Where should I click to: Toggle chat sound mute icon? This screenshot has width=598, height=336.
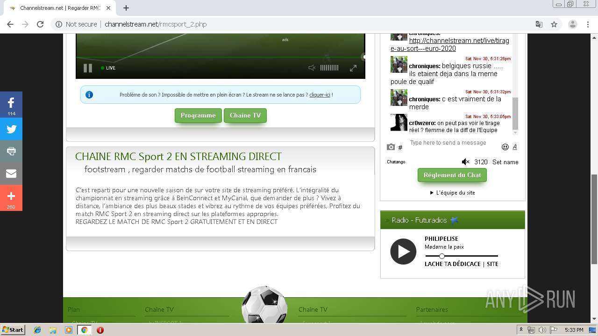465,162
